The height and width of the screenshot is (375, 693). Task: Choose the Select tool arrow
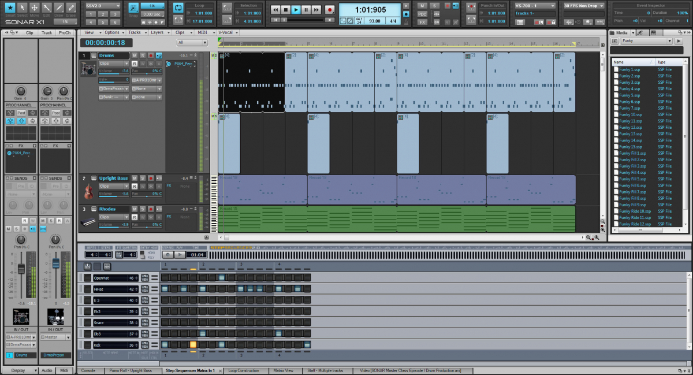(x=23, y=8)
